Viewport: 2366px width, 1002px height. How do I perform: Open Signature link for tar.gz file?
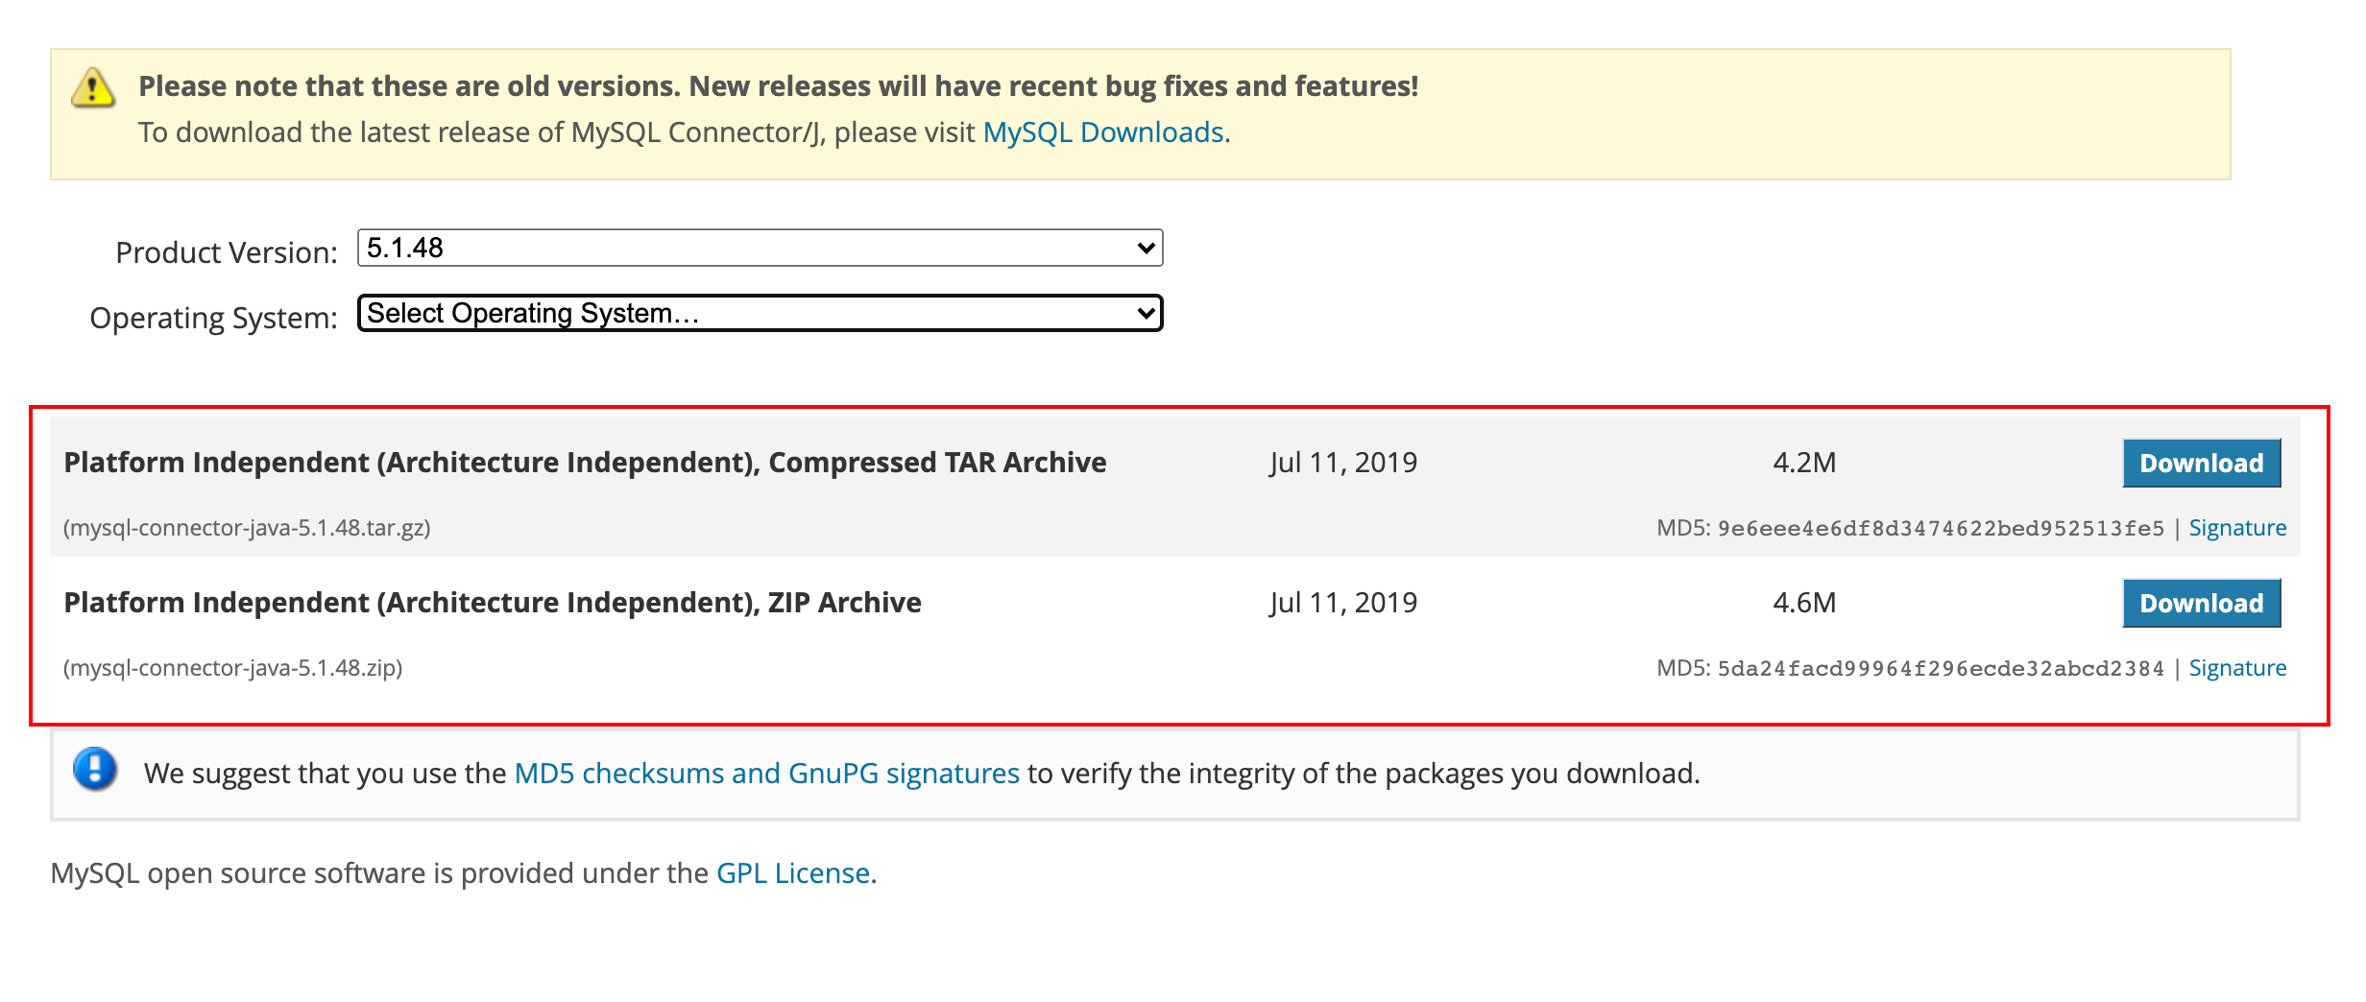click(x=2237, y=528)
